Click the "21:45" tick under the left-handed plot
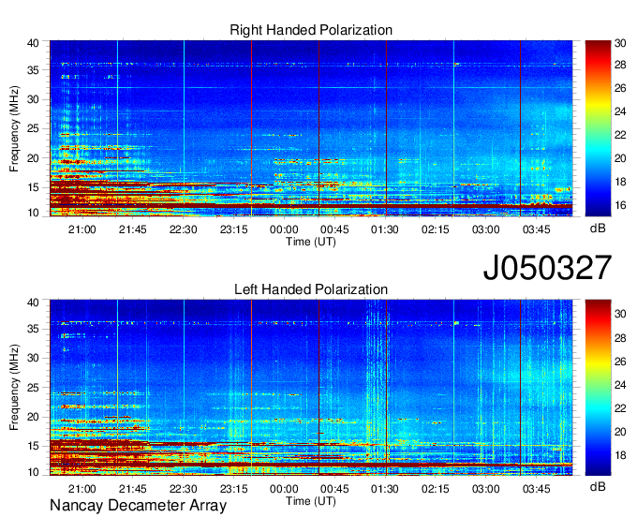 [132, 489]
